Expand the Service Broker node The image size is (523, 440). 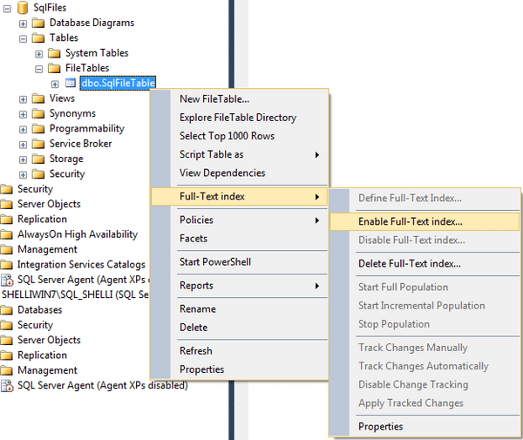coord(23,145)
